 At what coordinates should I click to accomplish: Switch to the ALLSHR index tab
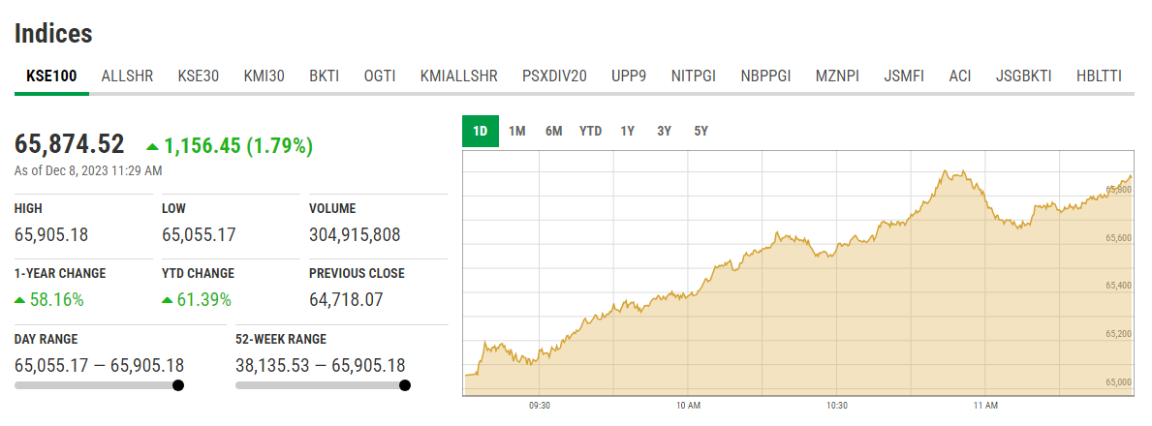coord(126,76)
